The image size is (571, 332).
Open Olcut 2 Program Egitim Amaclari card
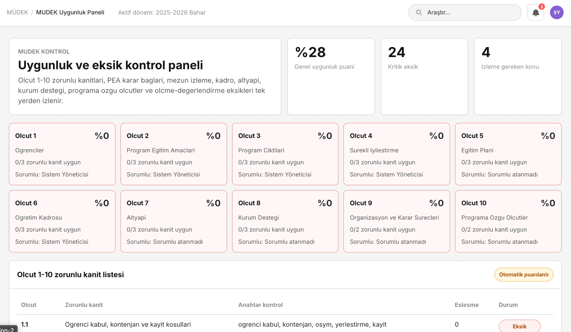173,154
